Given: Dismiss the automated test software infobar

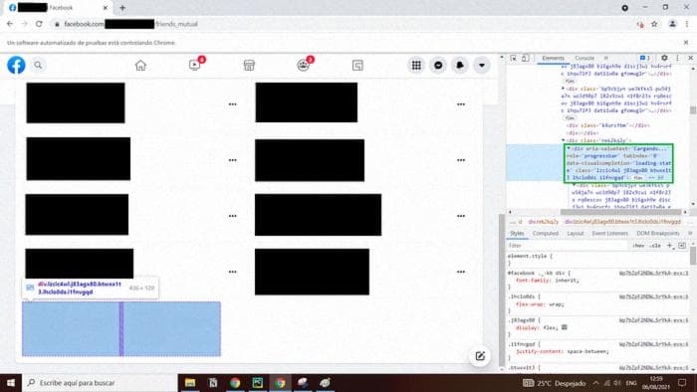Looking at the screenshot, I should tap(685, 43).
